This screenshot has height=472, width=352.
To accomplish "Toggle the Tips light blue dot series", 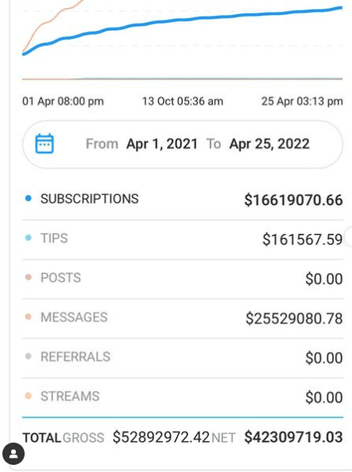I will click(29, 238).
